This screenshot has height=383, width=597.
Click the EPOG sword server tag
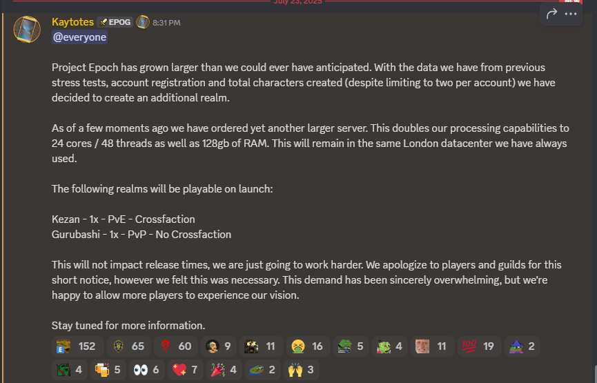115,22
